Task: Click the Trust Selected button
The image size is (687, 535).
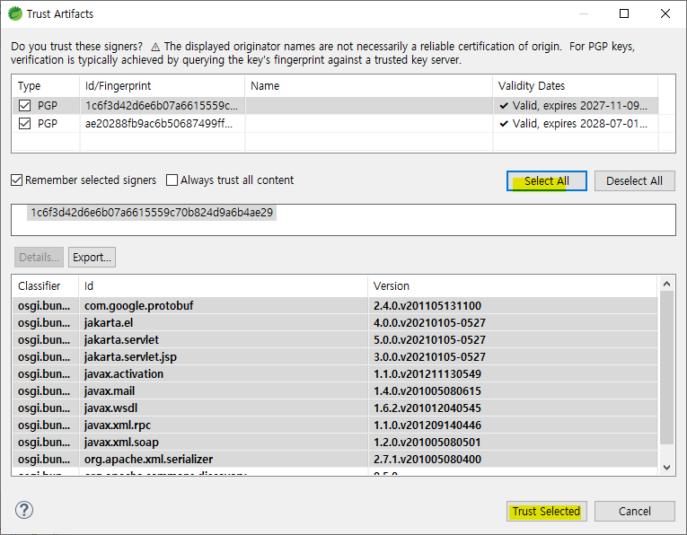Action: pos(547,512)
